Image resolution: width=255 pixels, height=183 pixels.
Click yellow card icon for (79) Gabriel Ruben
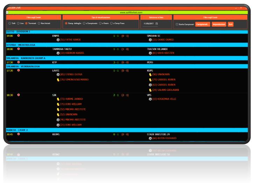pos(150,80)
